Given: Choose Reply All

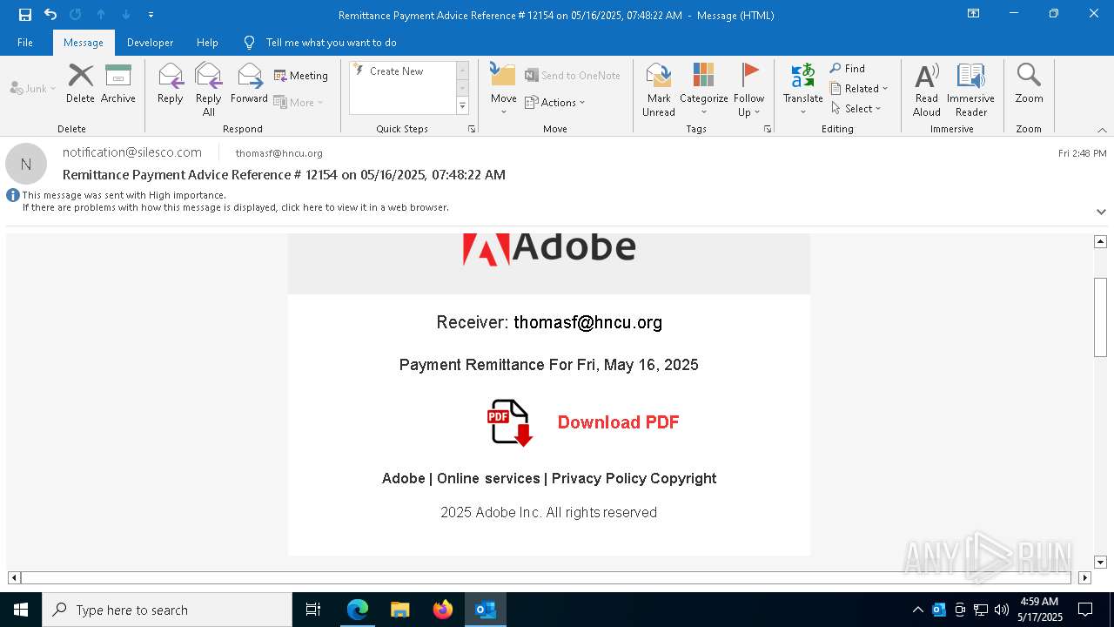Looking at the screenshot, I should [x=209, y=90].
